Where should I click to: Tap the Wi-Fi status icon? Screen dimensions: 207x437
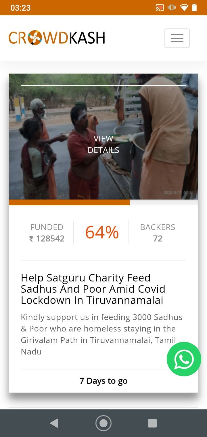184,8
